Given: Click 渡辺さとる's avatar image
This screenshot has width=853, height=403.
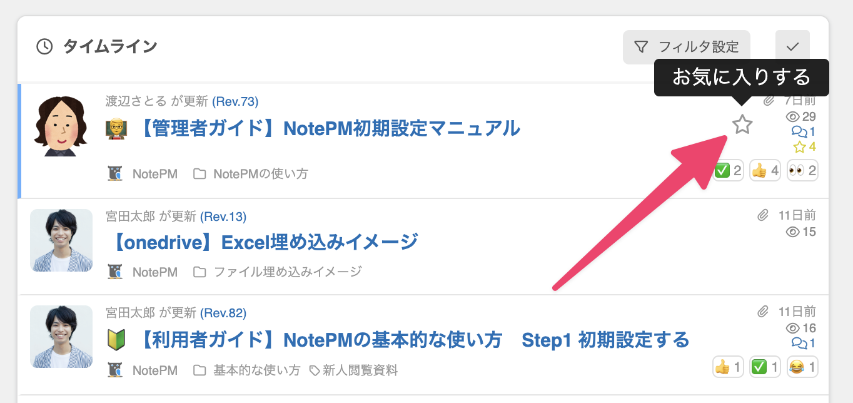Looking at the screenshot, I should click(x=61, y=126).
